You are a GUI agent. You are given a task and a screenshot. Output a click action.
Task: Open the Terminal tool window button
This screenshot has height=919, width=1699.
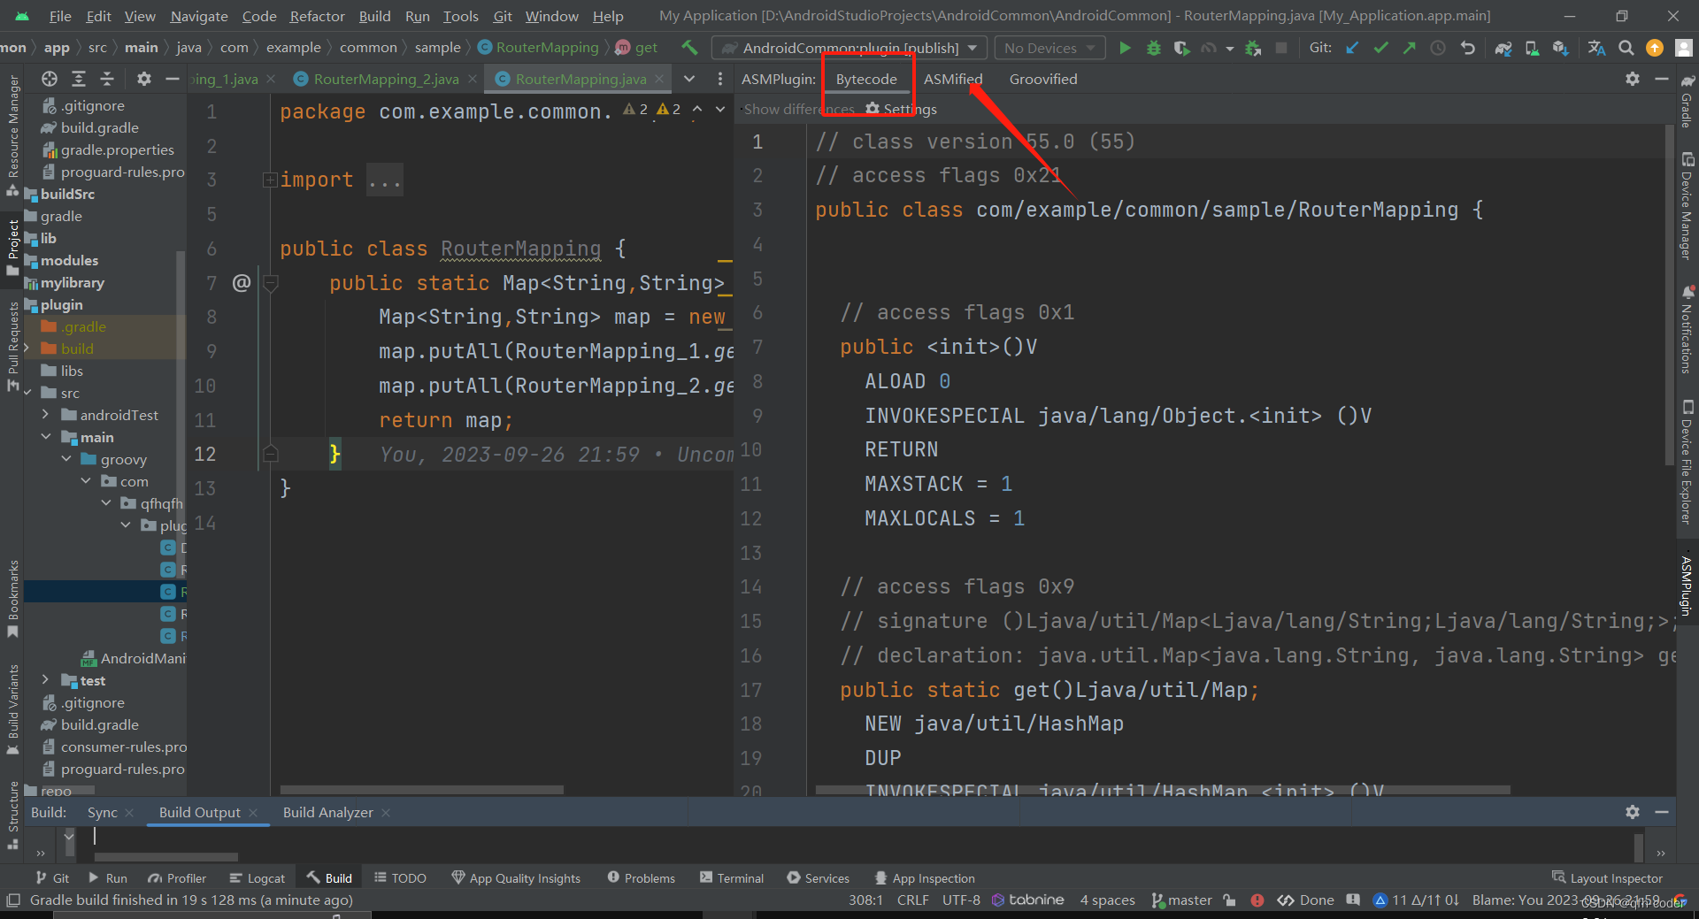(x=732, y=877)
